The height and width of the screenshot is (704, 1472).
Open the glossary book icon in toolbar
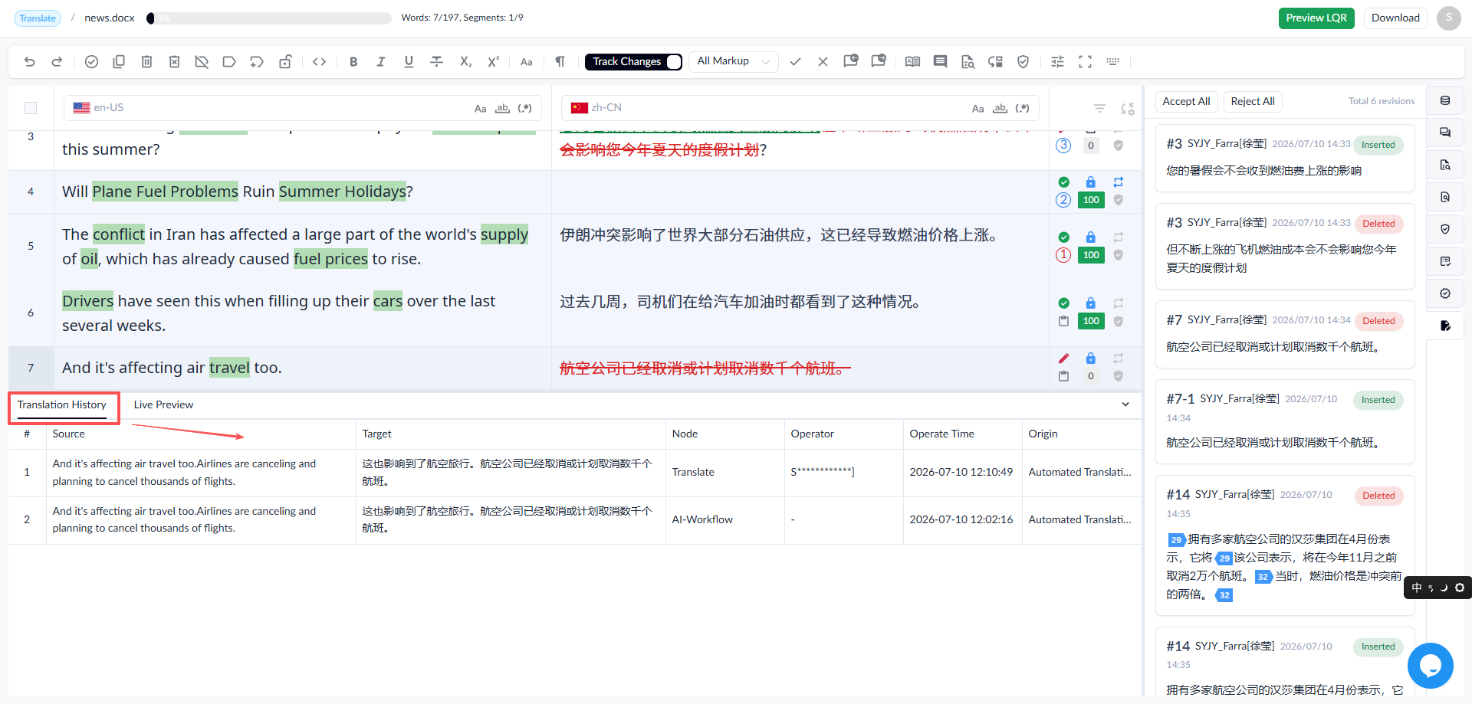(x=912, y=62)
